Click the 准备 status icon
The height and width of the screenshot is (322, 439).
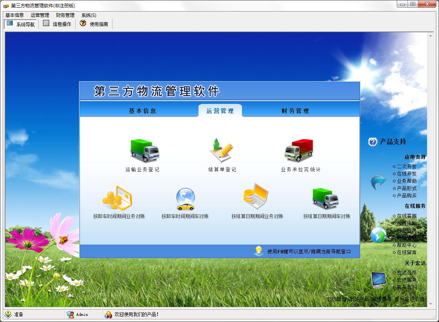pyautogui.click(x=8, y=314)
